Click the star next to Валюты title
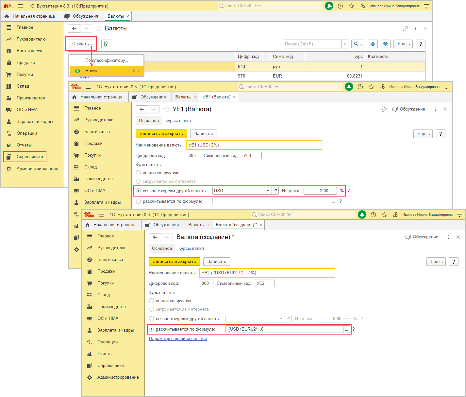Viewport: 466px width, 397px height. point(99,28)
